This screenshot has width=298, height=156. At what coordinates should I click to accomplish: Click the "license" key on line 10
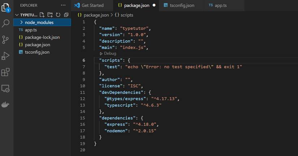[111, 86]
